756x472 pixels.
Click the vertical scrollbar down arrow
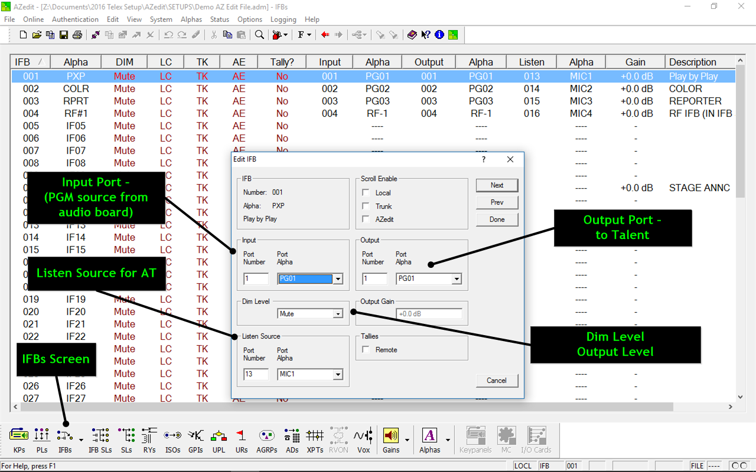pos(741,398)
